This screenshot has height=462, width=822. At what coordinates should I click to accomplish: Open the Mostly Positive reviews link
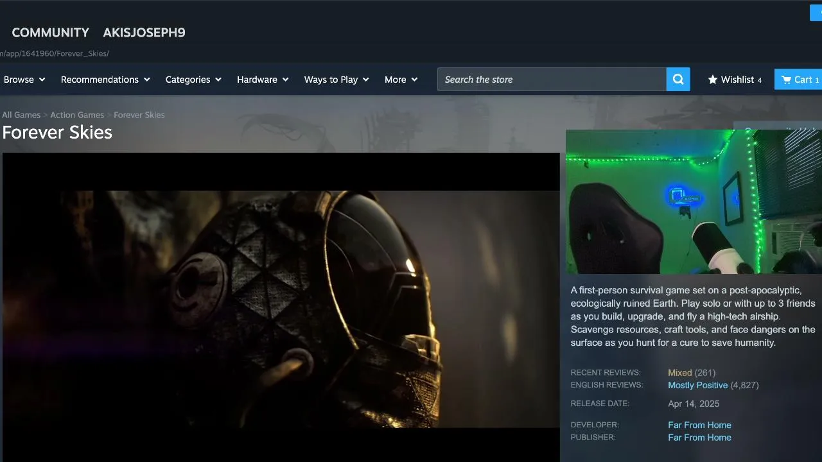tap(697, 385)
